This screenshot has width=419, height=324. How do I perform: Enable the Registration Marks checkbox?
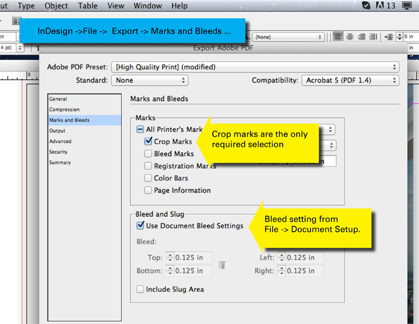click(x=148, y=166)
